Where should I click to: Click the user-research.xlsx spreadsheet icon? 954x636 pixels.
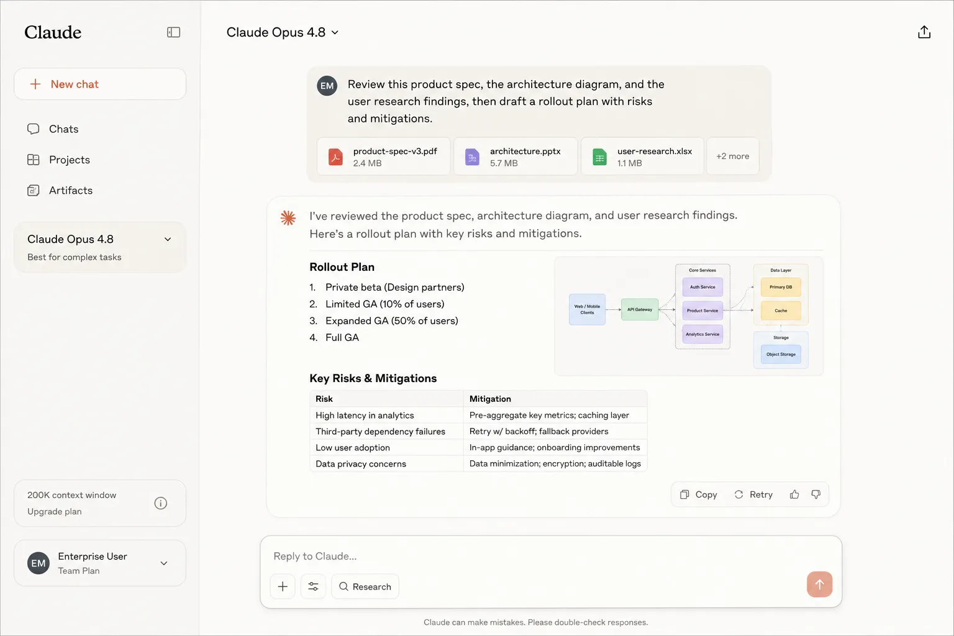[600, 157]
